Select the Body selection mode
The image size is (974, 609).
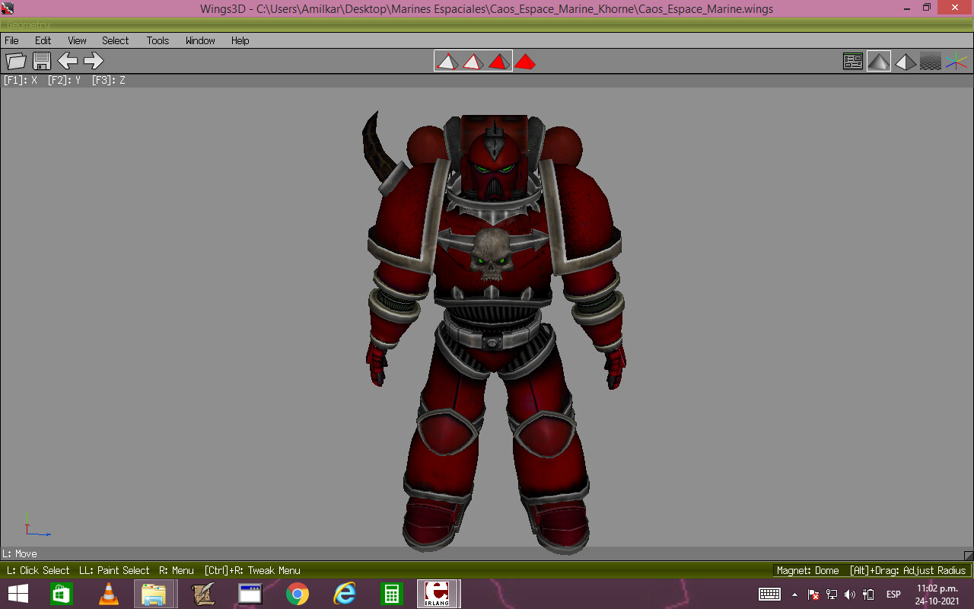[525, 61]
